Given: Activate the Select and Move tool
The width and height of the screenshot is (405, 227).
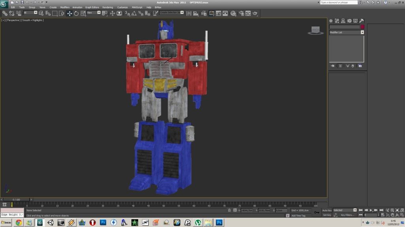Looking at the screenshot, I should pos(69,13).
